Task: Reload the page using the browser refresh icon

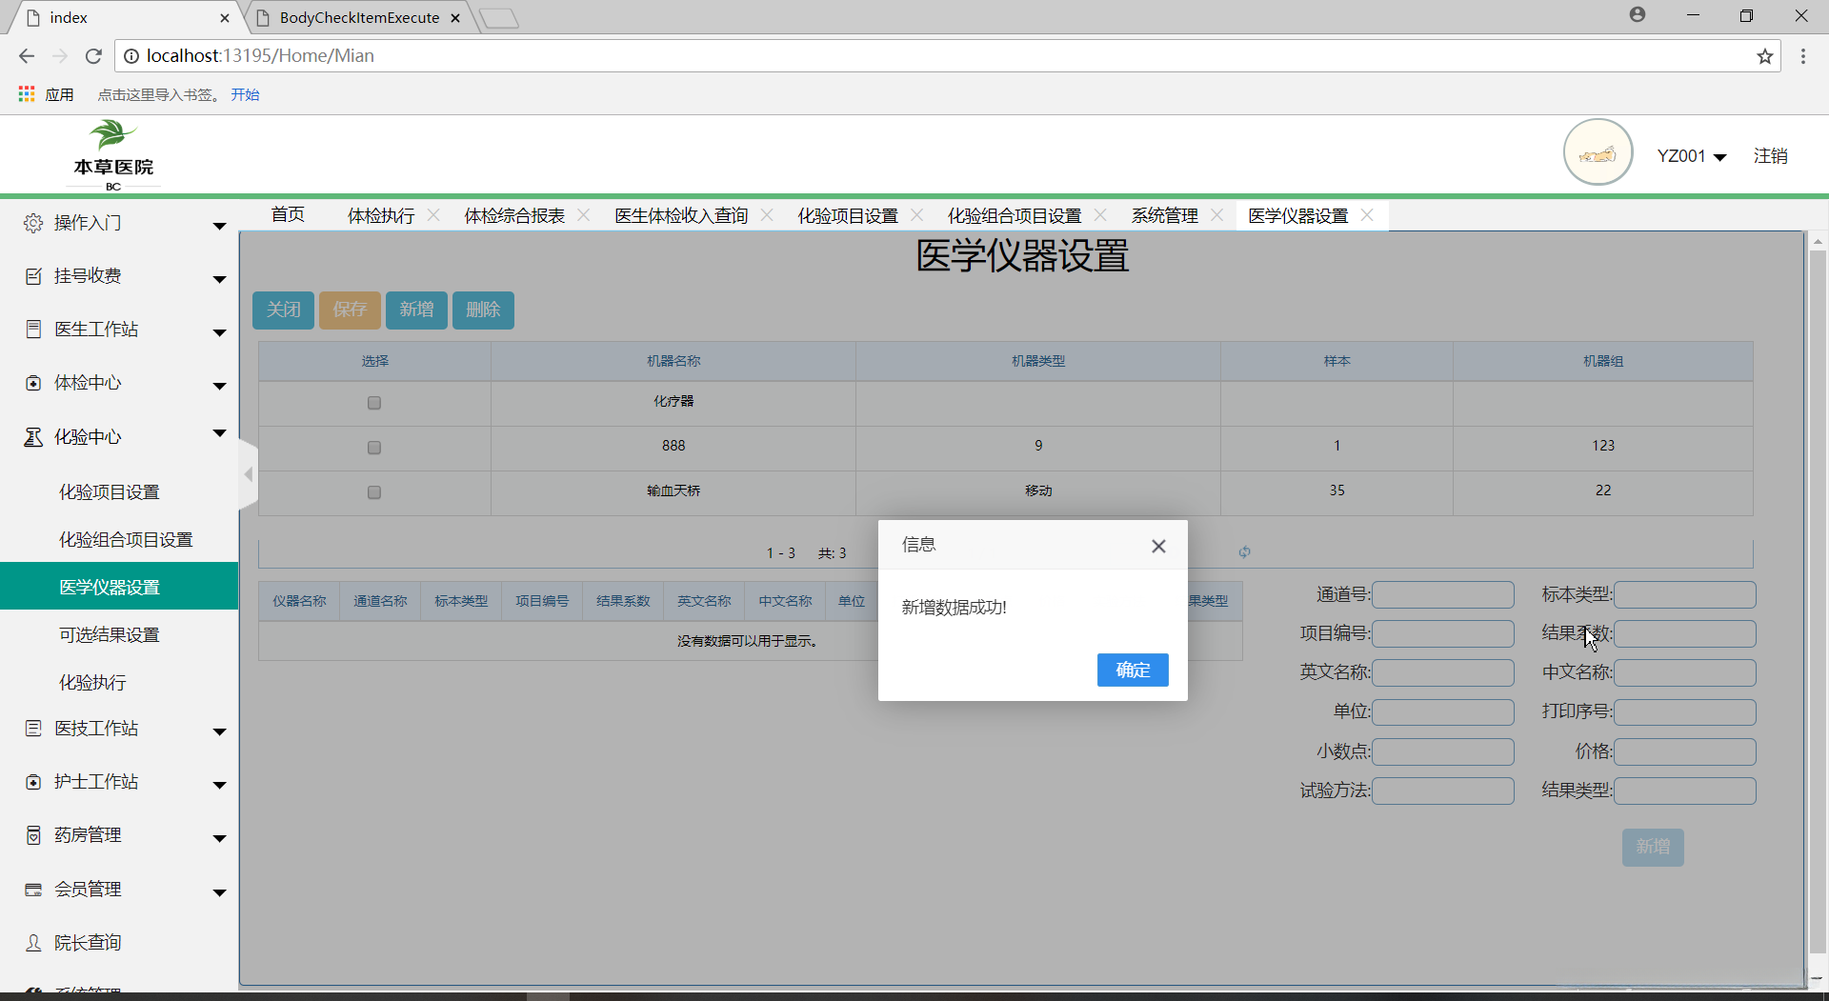Action: click(x=93, y=56)
